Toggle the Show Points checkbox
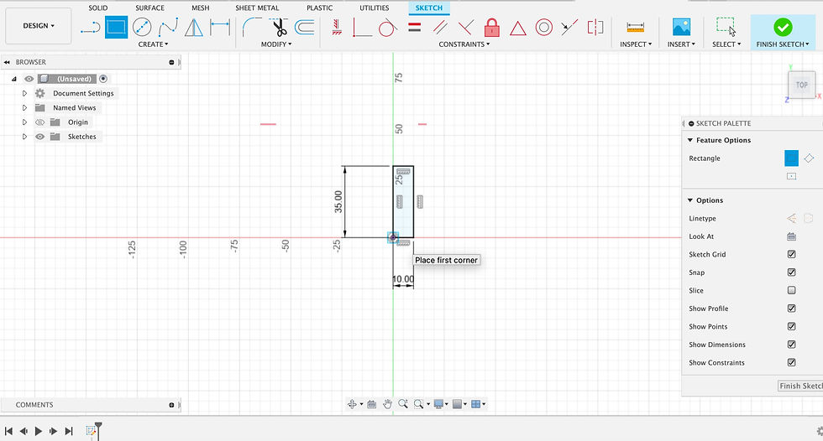Screen dimensions: 823x441 pyautogui.click(x=791, y=326)
